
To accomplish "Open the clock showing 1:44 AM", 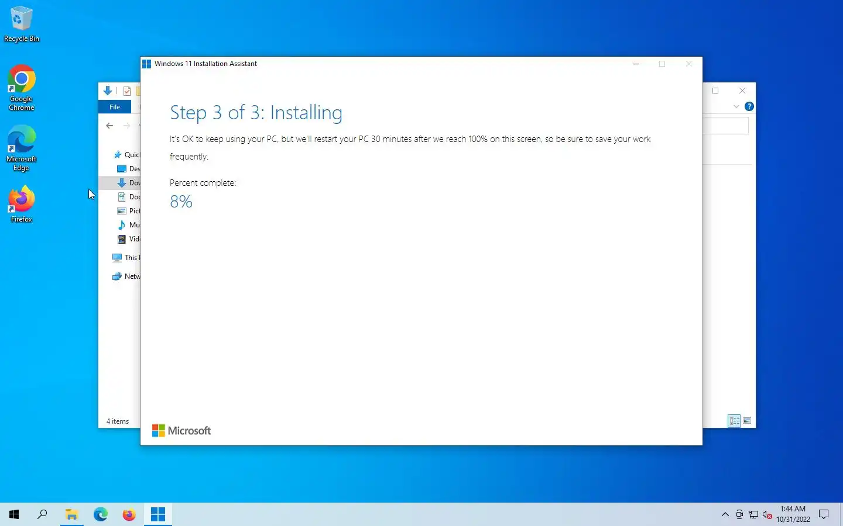I will [x=793, y=514].
